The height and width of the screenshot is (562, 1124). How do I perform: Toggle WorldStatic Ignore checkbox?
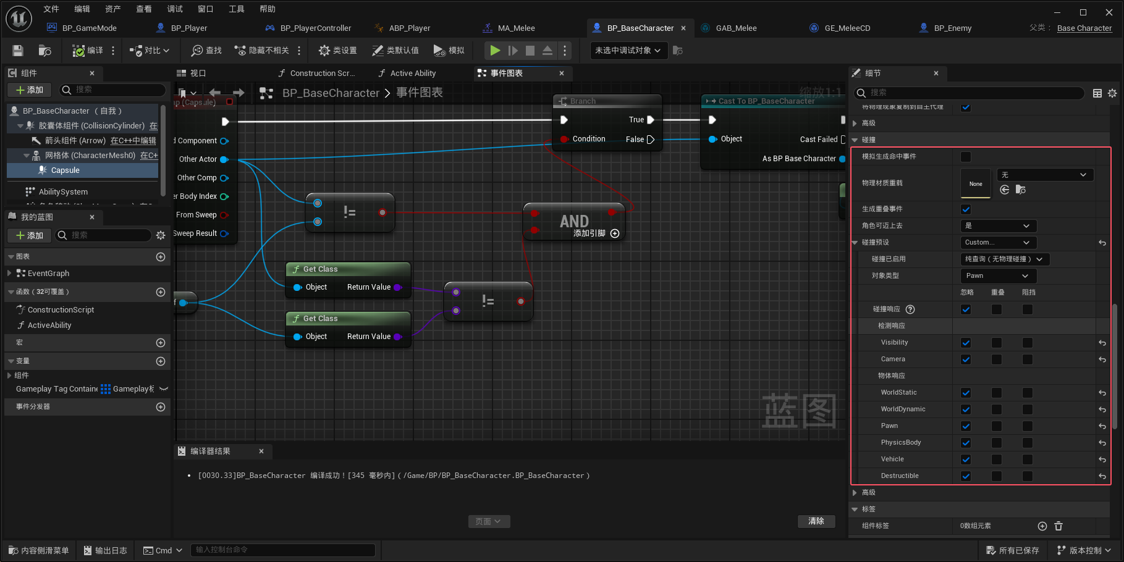[966, 393]
